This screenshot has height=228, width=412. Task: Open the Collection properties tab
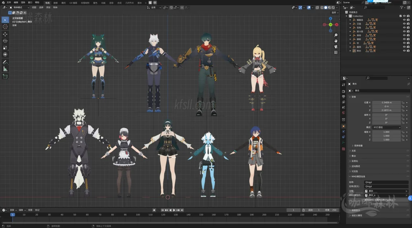coord(344,119)
